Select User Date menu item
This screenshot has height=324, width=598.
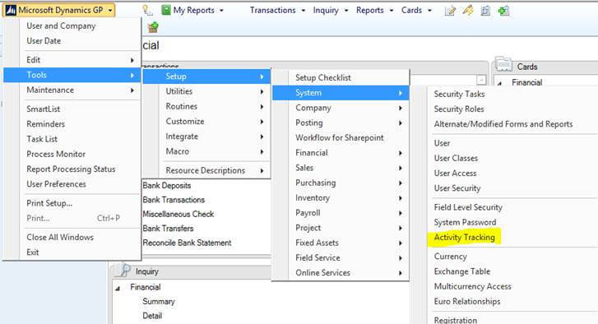coord(44,41)
